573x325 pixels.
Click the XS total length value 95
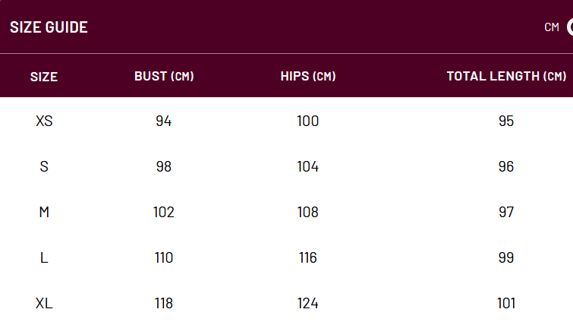coord(506,121)
